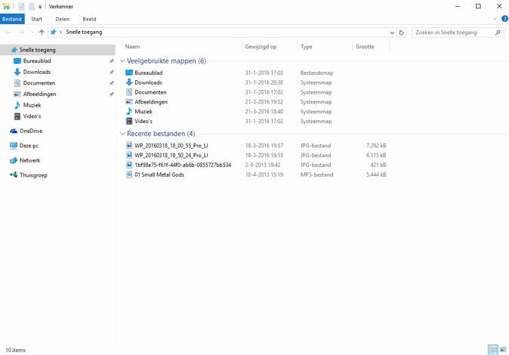
Task: Expand the ribbon with the chevron
Action: [x=495, y=19]
